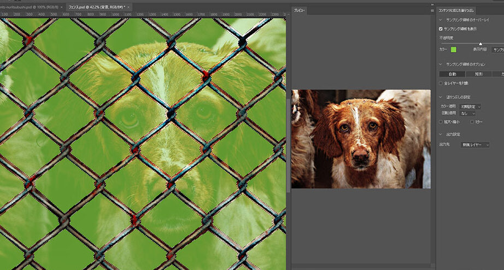
Task: Close the フェンス.psd document tab
Action: 128,7
